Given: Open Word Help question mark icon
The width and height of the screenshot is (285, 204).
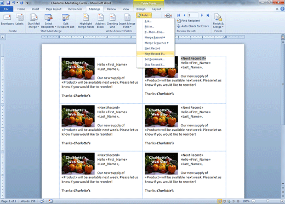Looking at the screenshot, I should pos(282,9).
